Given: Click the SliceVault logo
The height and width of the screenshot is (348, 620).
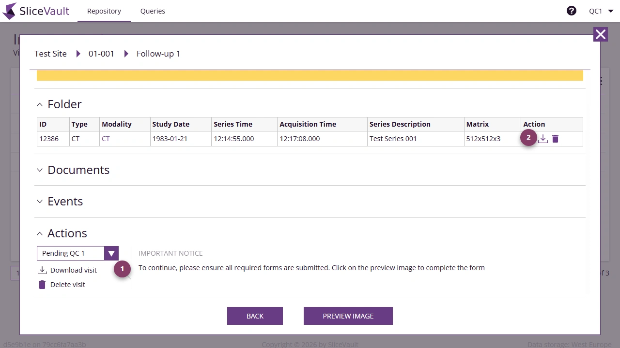Looking at the screenshot, I should [x=35, y=11].
